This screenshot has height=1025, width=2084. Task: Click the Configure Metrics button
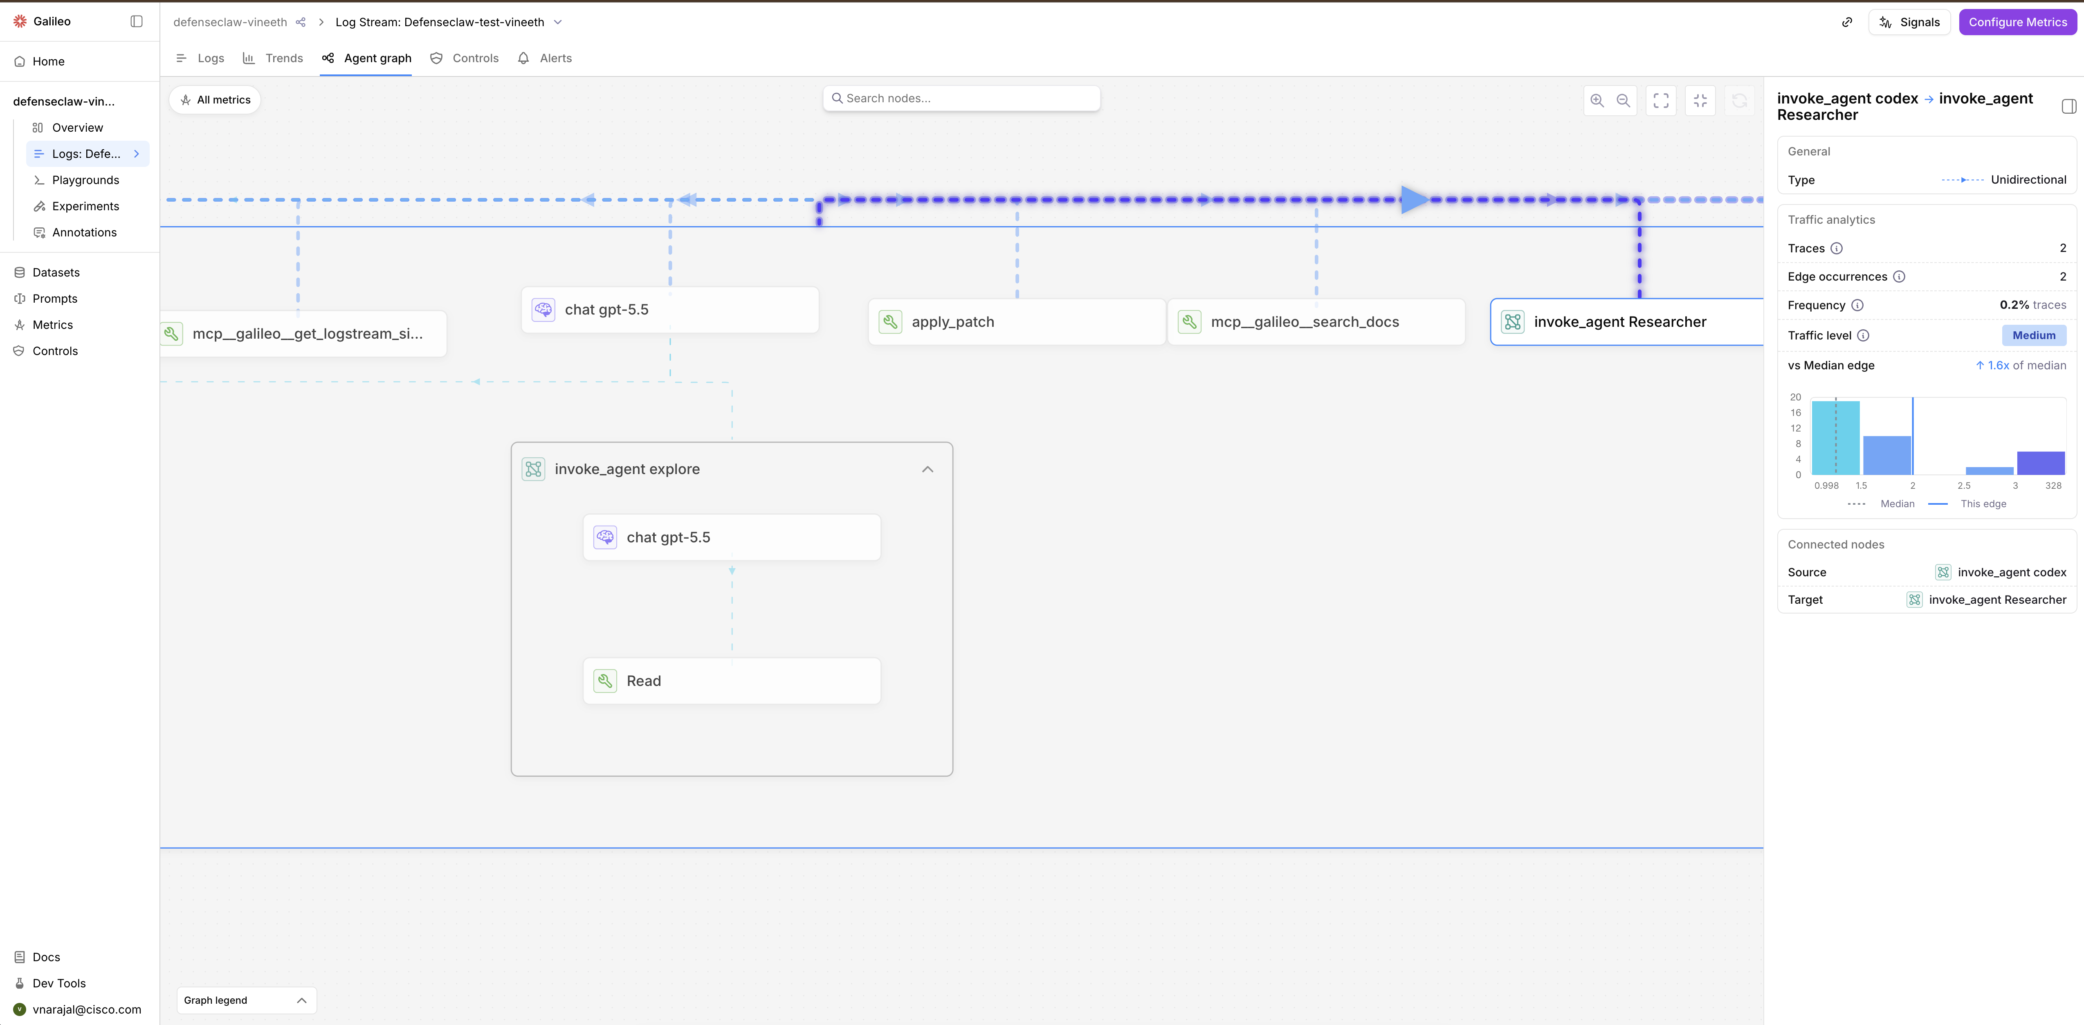click(x=2018, y=22)
